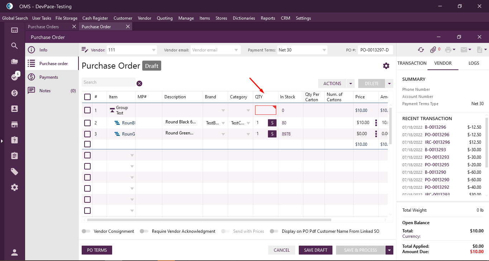The image size is (489, 261).
Task: Open the price tag icon in left sidebar
Action: [x=15, y=172]
